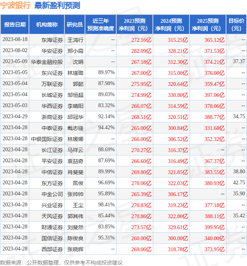Image resolution: width=247 pixels, height=266 pixels.
Task: Click analyst name 马祥云
Action: 75,150
